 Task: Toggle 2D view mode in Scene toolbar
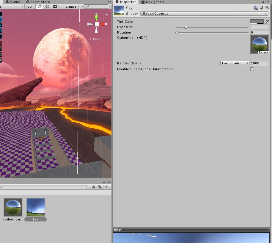coord(29,7)
